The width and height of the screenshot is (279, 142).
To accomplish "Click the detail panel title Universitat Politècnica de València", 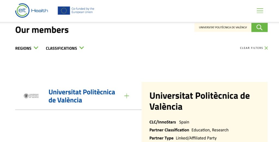I will tap(199, 101).
